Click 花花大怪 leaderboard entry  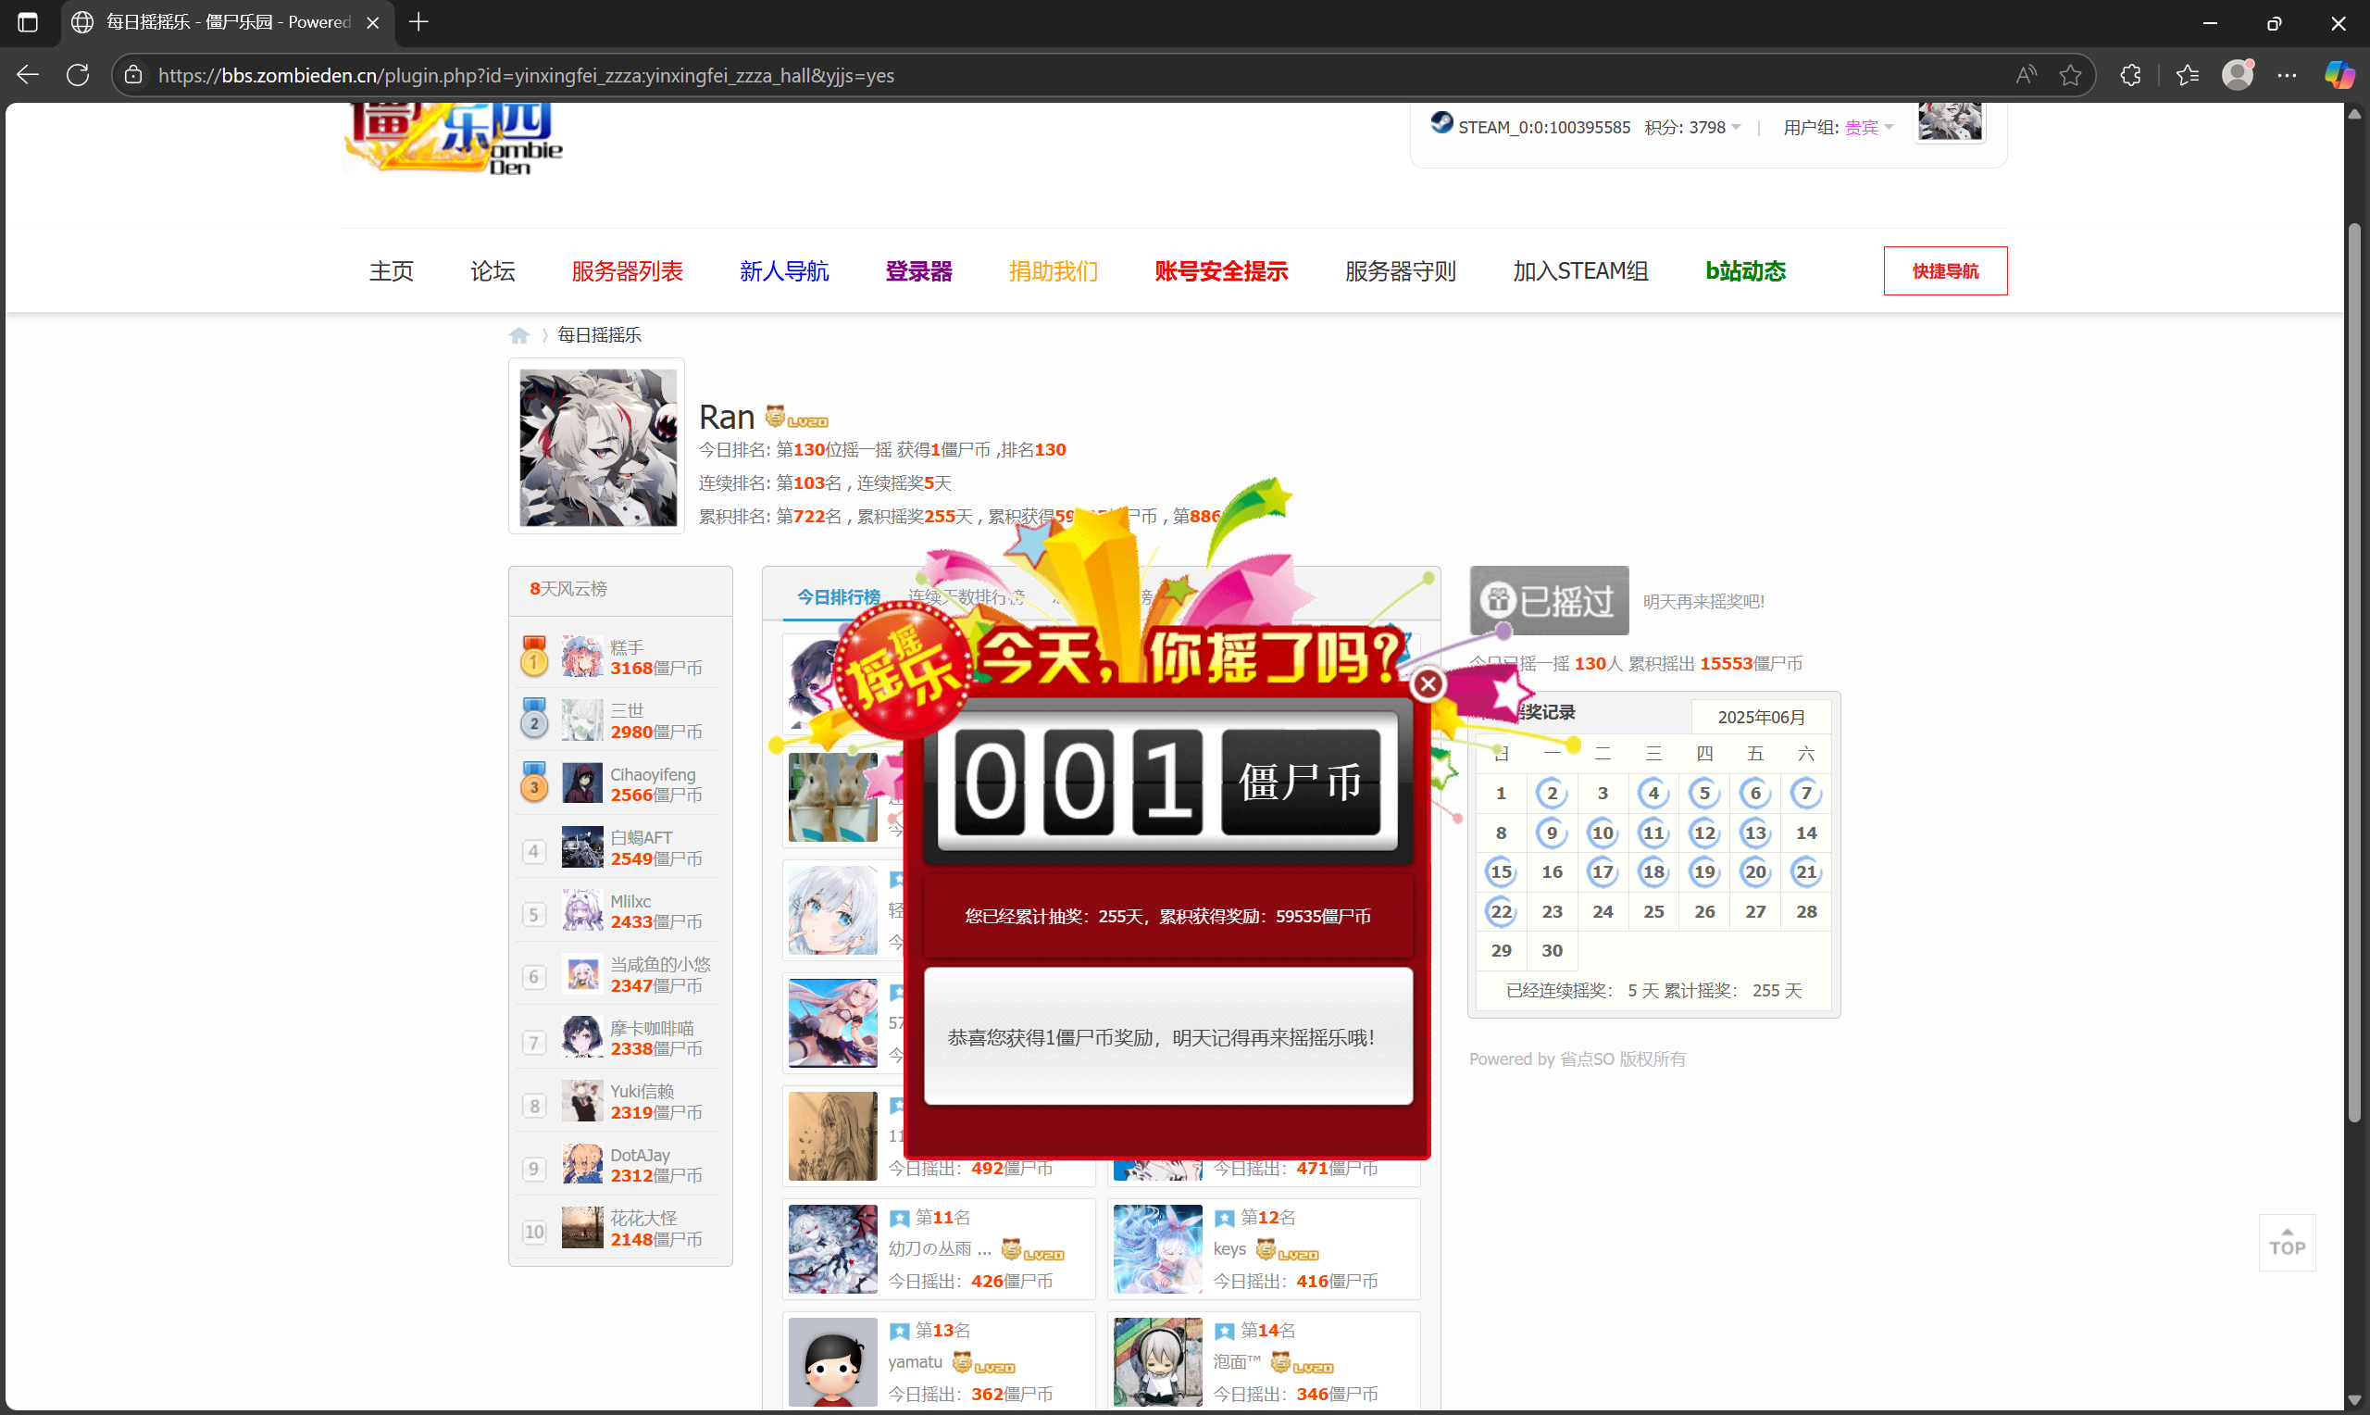(617, 1229)
